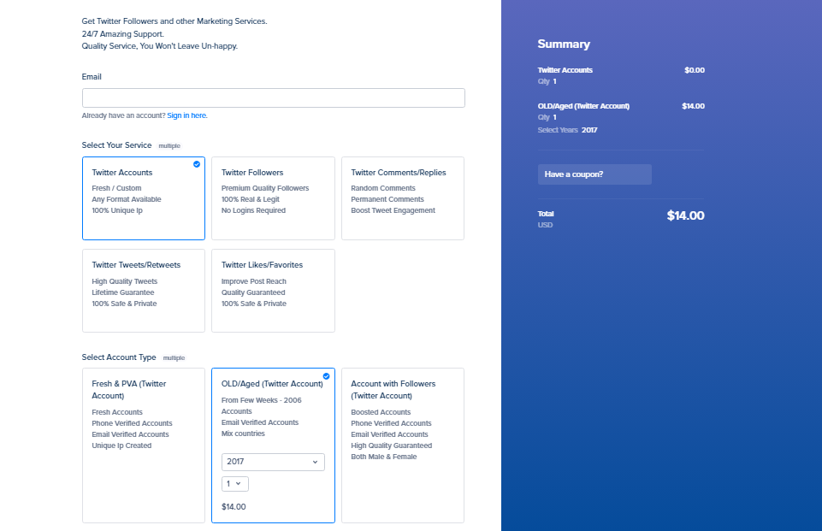This screenshot has height=531, width=822.
Task: Click the 'Select Account Type' label
Action: (x=119, y=357)
